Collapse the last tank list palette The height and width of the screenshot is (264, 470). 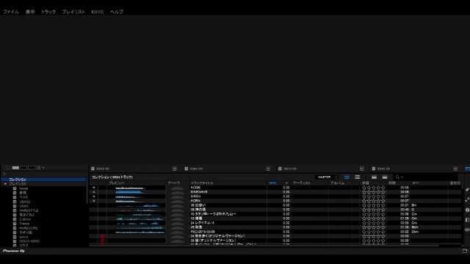point(455,169)
